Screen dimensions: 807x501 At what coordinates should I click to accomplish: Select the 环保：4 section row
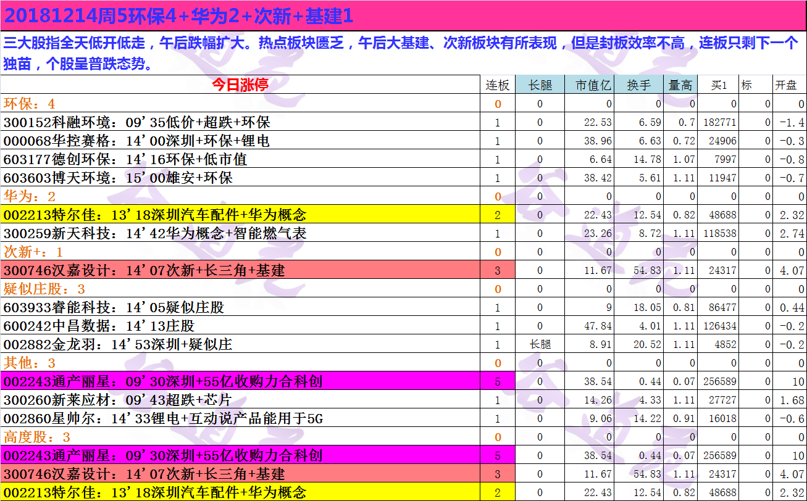[240, 104]
